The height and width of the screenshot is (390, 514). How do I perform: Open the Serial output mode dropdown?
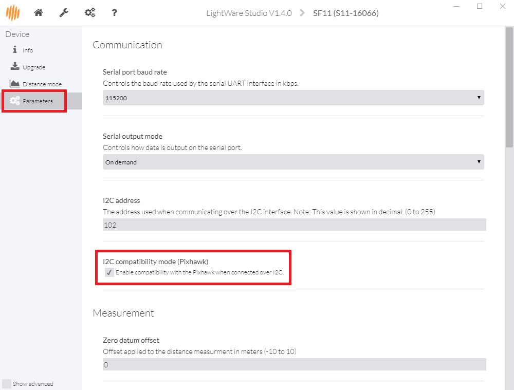point(293,162)
